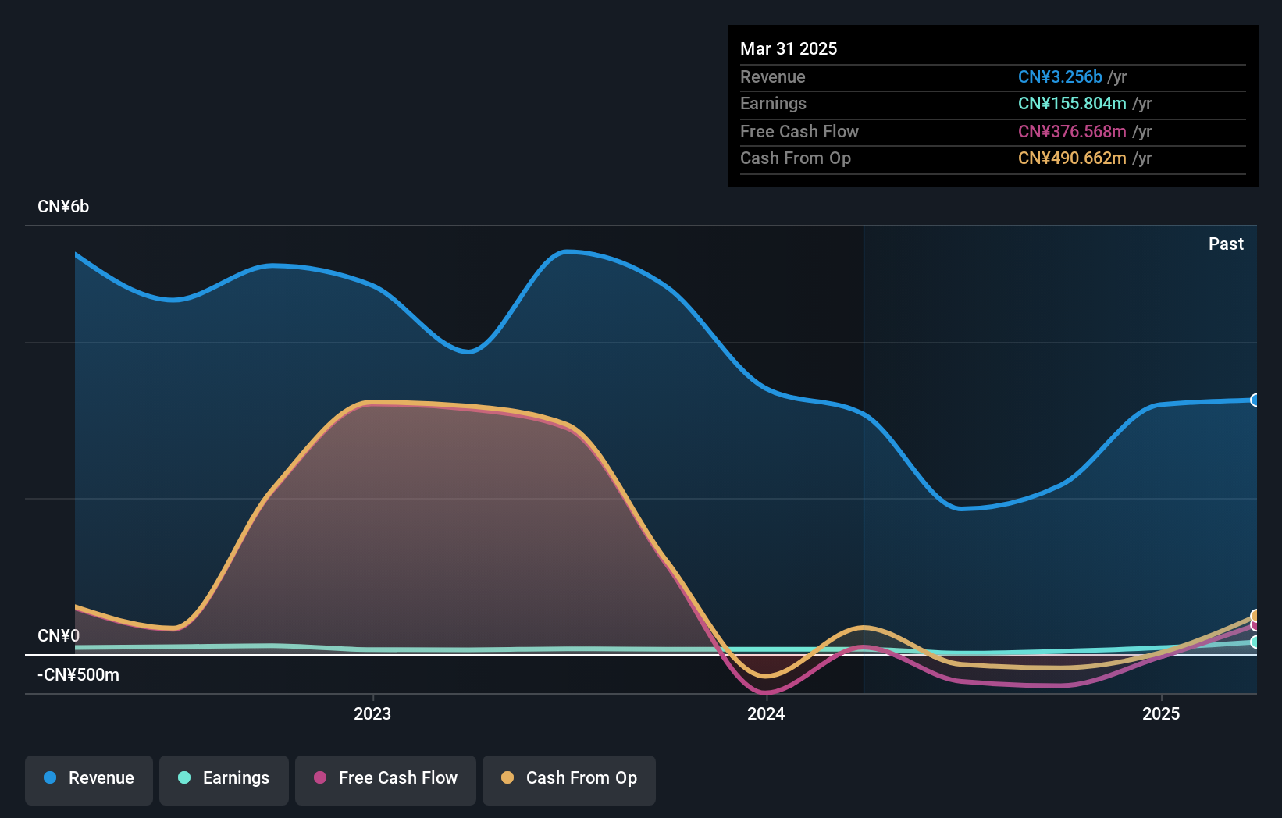This screenshot has height=818, width=1282.
Task: Click the Revenue row label in tooltip
Action: (x=773, y=76)
